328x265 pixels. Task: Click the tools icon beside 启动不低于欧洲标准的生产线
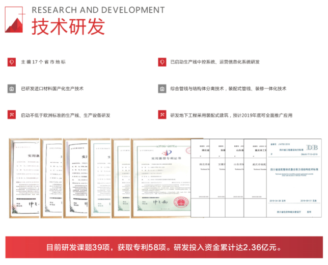(12, 115)
